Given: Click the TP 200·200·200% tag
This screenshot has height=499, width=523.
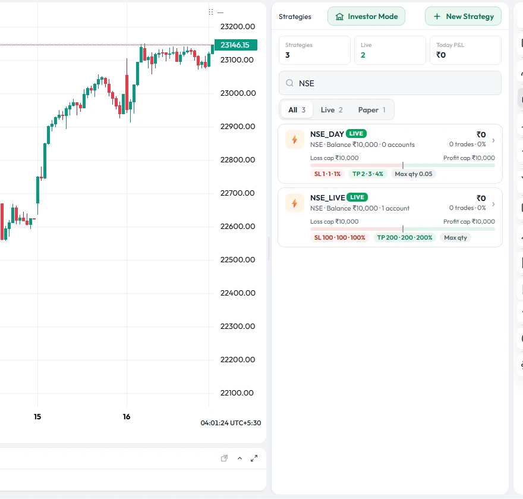Looking at the screenshot, I should (405, 238).
